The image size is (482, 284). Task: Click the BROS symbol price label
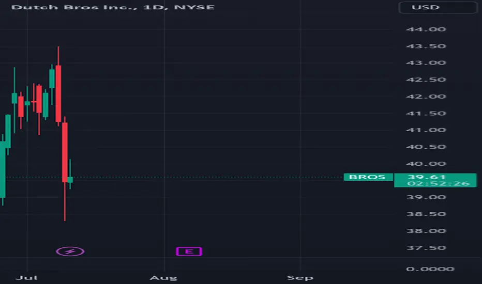tap(368, 177)
